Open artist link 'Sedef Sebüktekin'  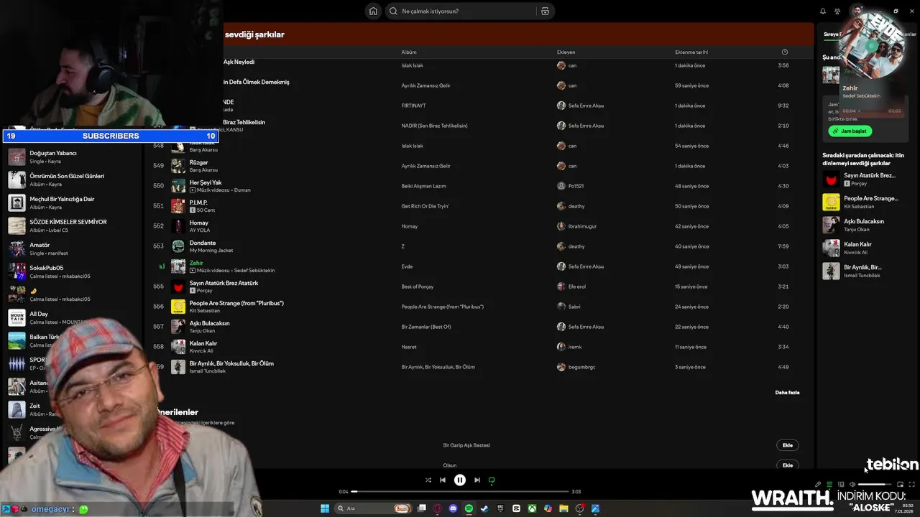click(x=254, y=271)
